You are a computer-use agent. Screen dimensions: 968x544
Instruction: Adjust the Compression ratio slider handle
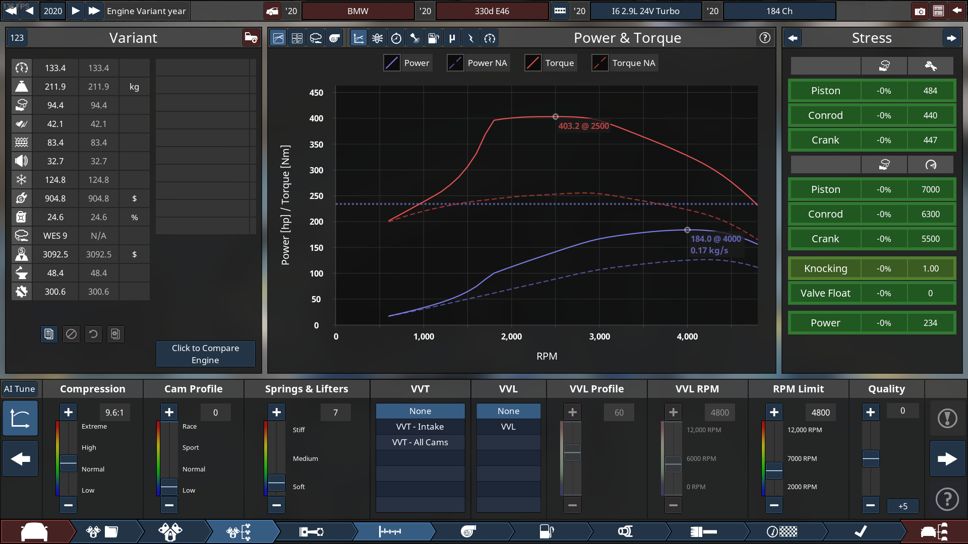[68, 462]
